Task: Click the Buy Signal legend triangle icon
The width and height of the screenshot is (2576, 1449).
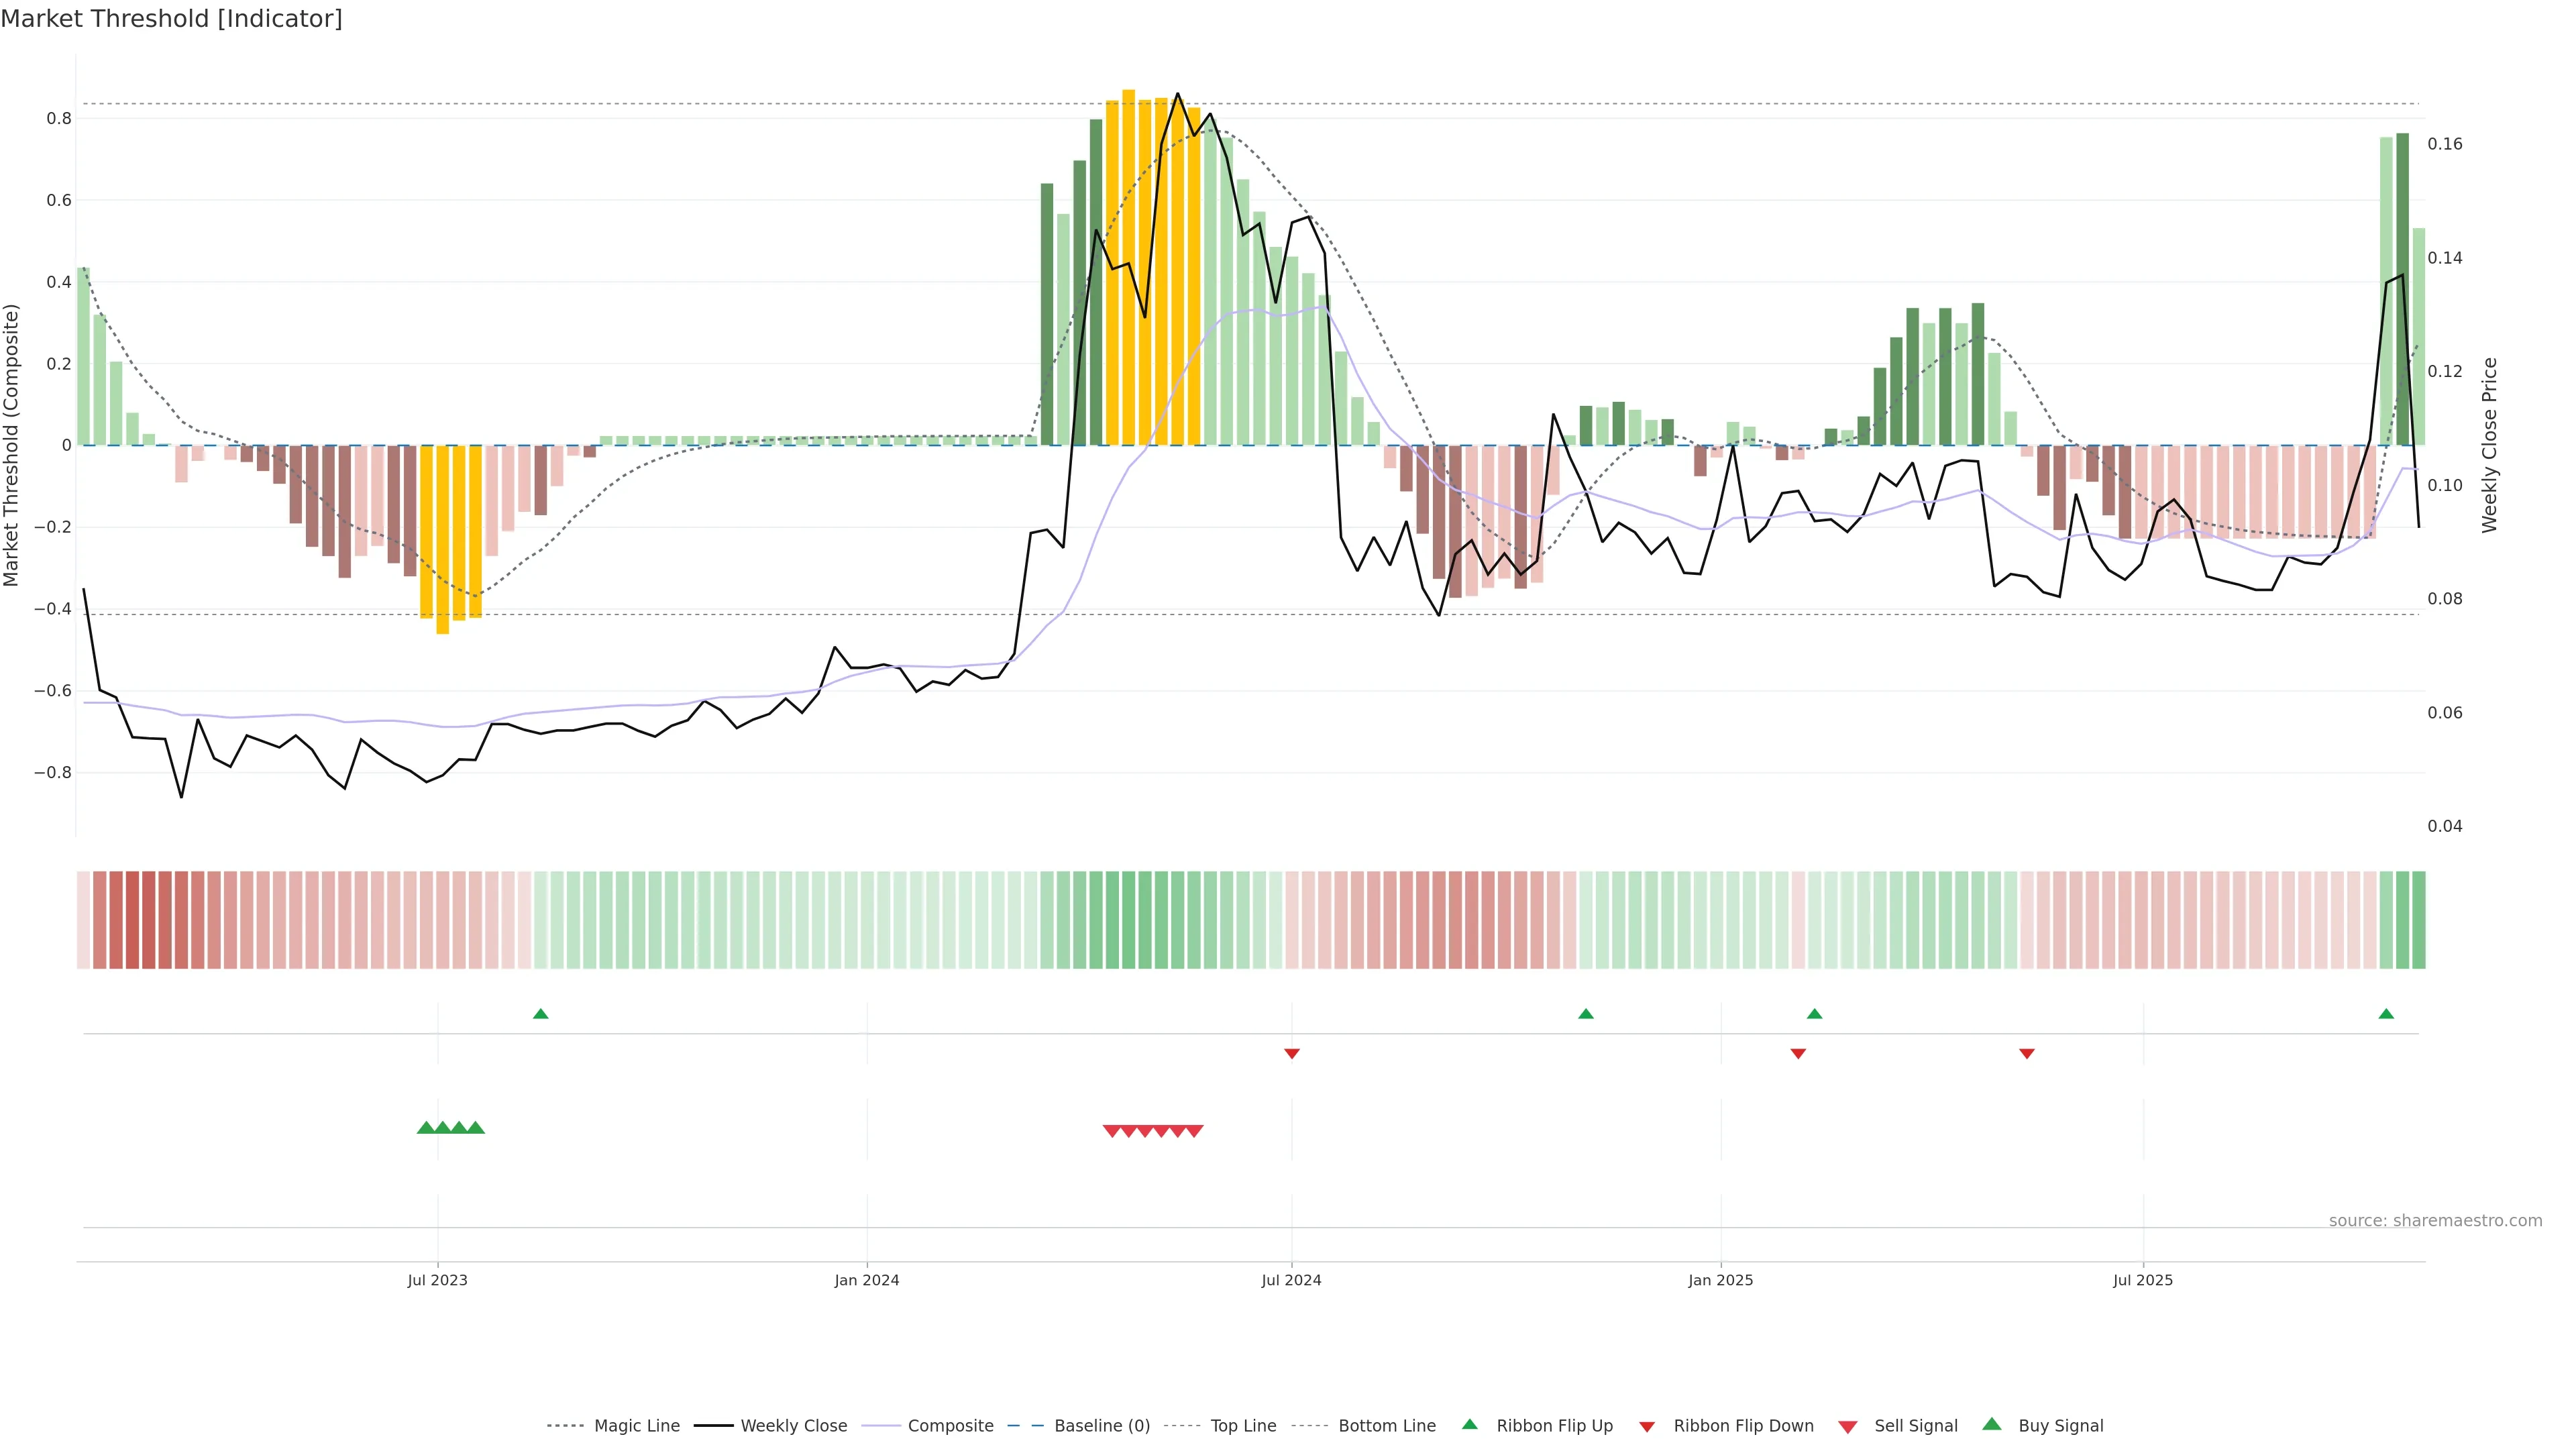Action: (x=1992, y=1424)
